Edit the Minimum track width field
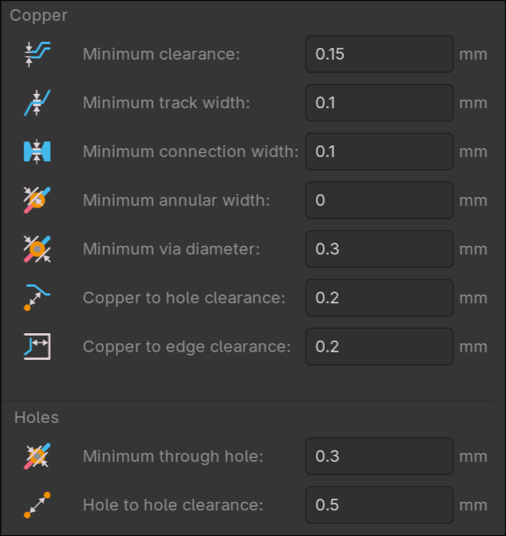The image size is (506, 536). pos(379,103)
